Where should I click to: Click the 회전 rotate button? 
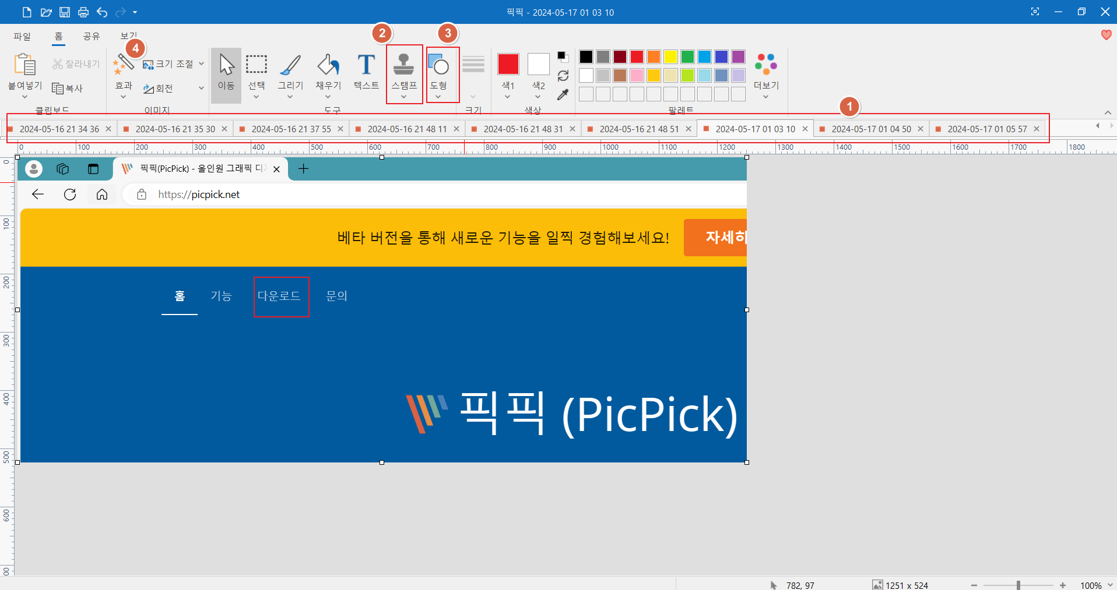(x=158, y=89)
